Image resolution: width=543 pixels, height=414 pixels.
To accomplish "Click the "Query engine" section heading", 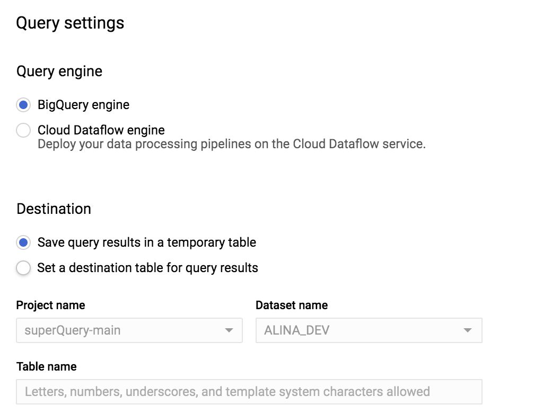I will point(59,71).
